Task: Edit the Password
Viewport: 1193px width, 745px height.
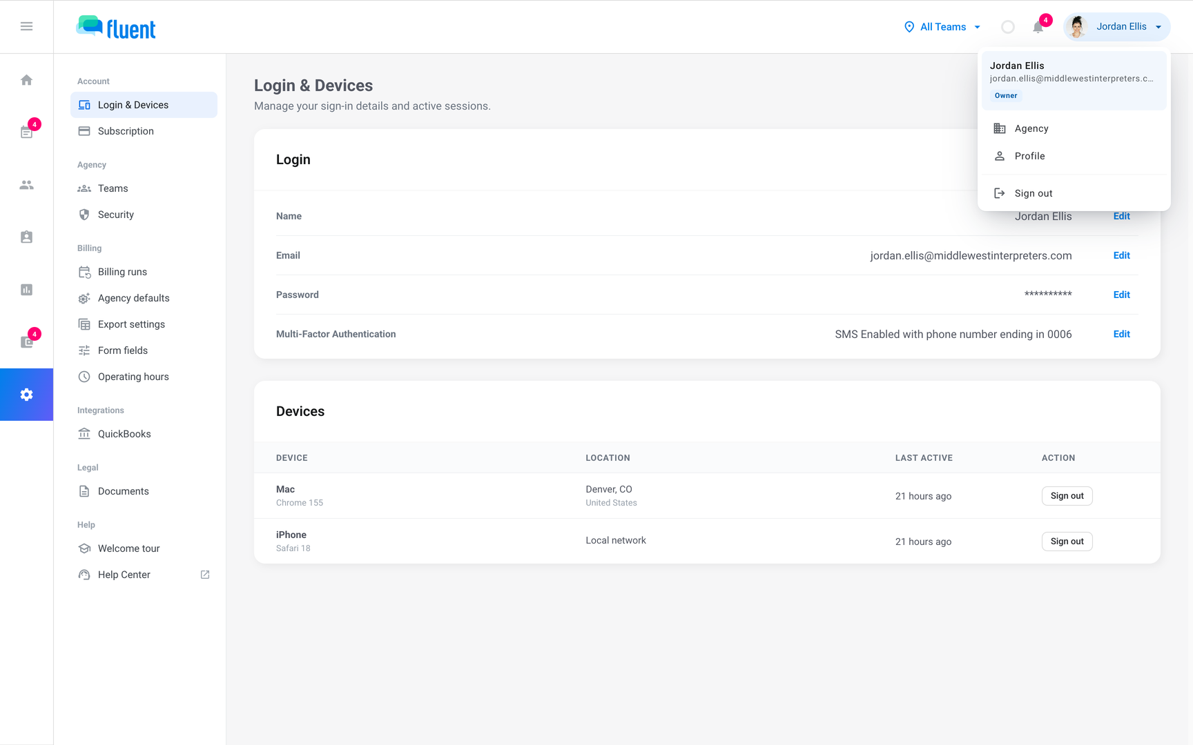Action: (1121, 295)
